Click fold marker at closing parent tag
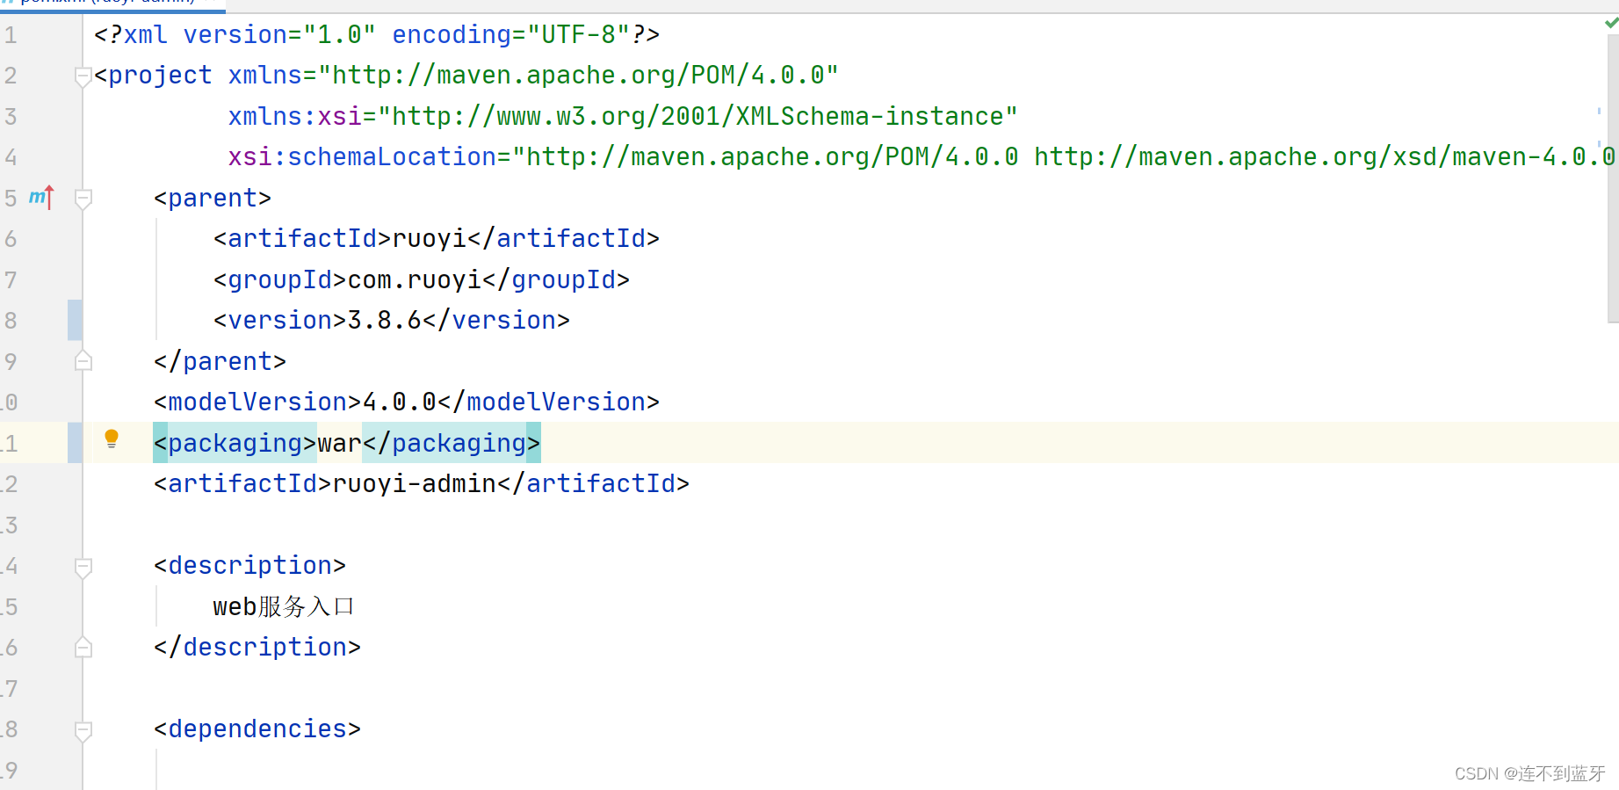This screenshot has height=790, width=1619. click(x=83, y=361)
